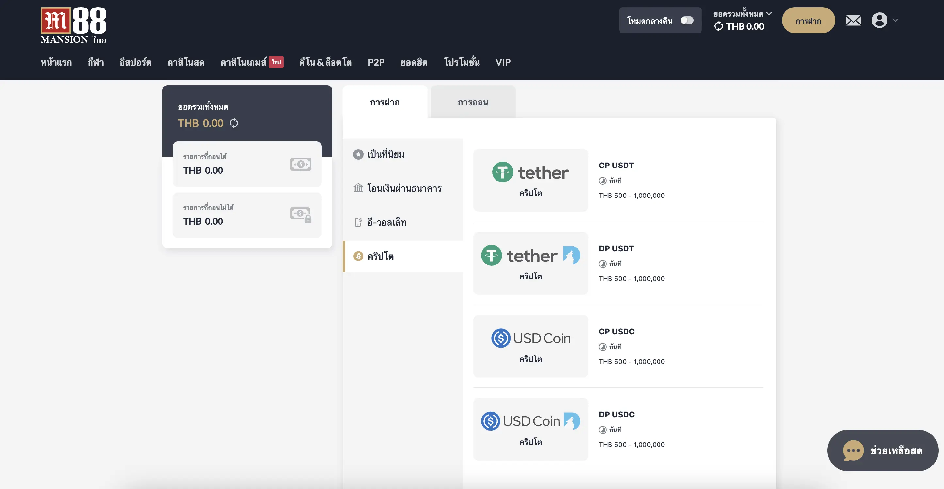Select the CP USDT tether logo

click(x=530, y=173)
